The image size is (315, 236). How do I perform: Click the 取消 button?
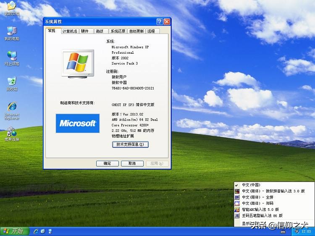click(x=132, y=163)
